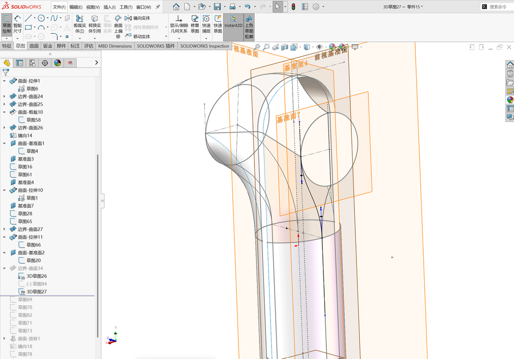The height and width of the screenshot is (359, 514).
Task: Select the Arc sketch tool
Action: coord(41,27)
